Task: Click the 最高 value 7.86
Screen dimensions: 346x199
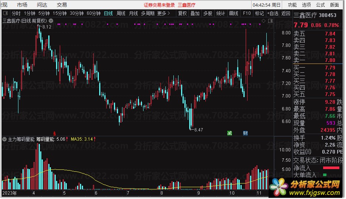Action: click(x=330, y=109)
